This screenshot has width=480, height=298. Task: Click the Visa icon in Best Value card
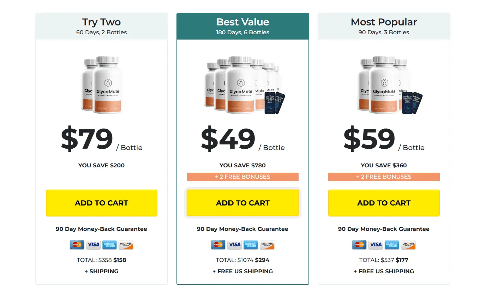click(234, 245)
